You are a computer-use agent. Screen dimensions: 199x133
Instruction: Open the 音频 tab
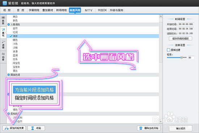pos(21,10)
